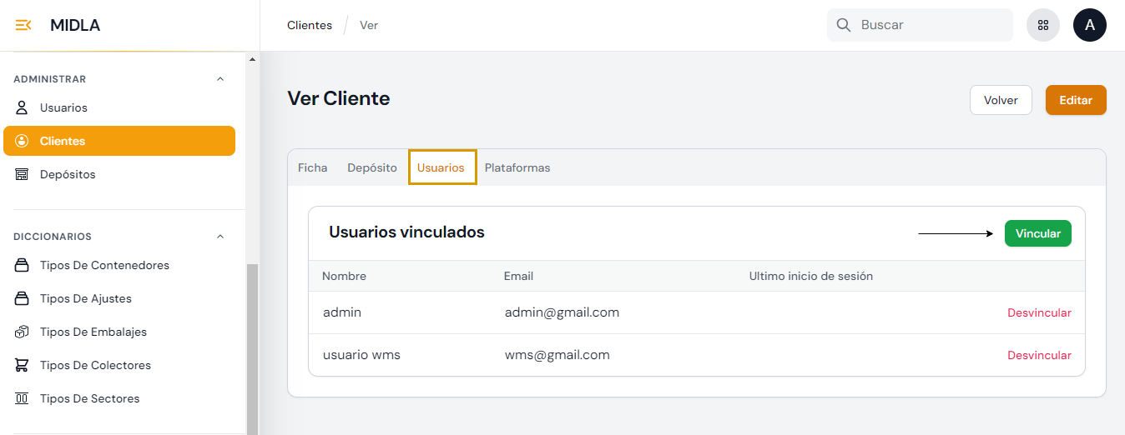Switch to the Ficha tab
The image size is (1125, 435).
313,167
